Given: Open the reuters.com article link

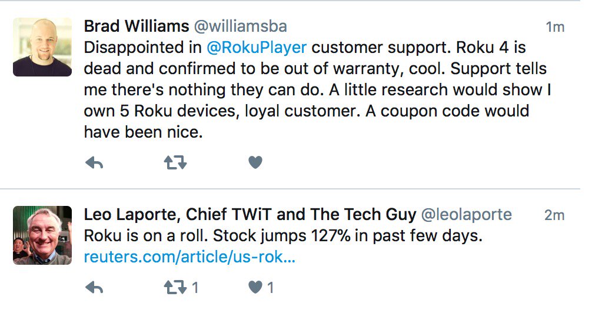Looking at the screenshot, I should 189,257.
